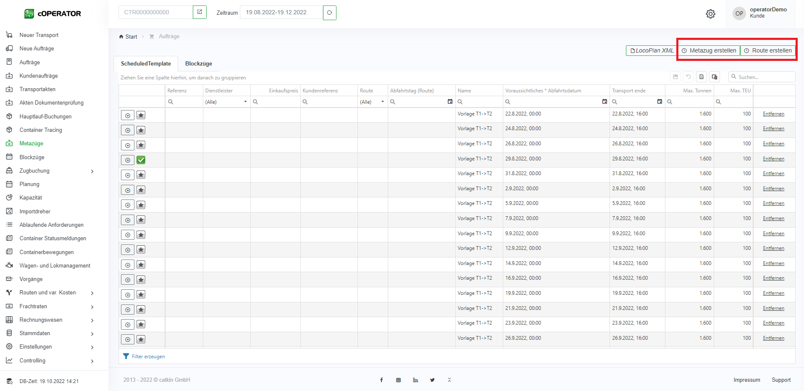Click the Filter erzeugen funnel icon
This screenshot has height=391, width=804.
pos(126,356)
